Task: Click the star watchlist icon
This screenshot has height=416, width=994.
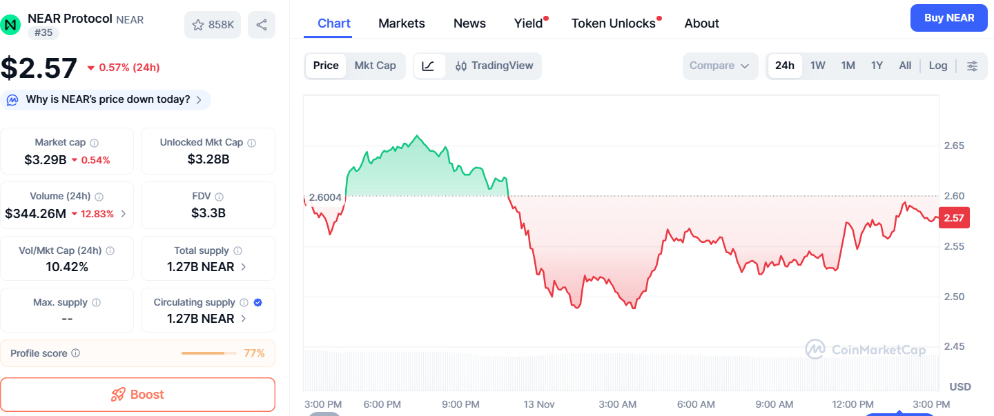Action: [x=198, y=25]
